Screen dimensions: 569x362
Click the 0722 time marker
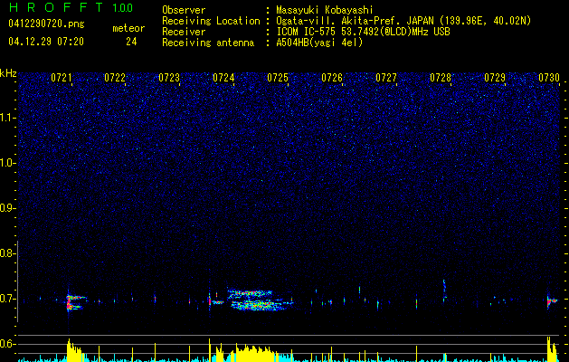[x=115, y=78]
